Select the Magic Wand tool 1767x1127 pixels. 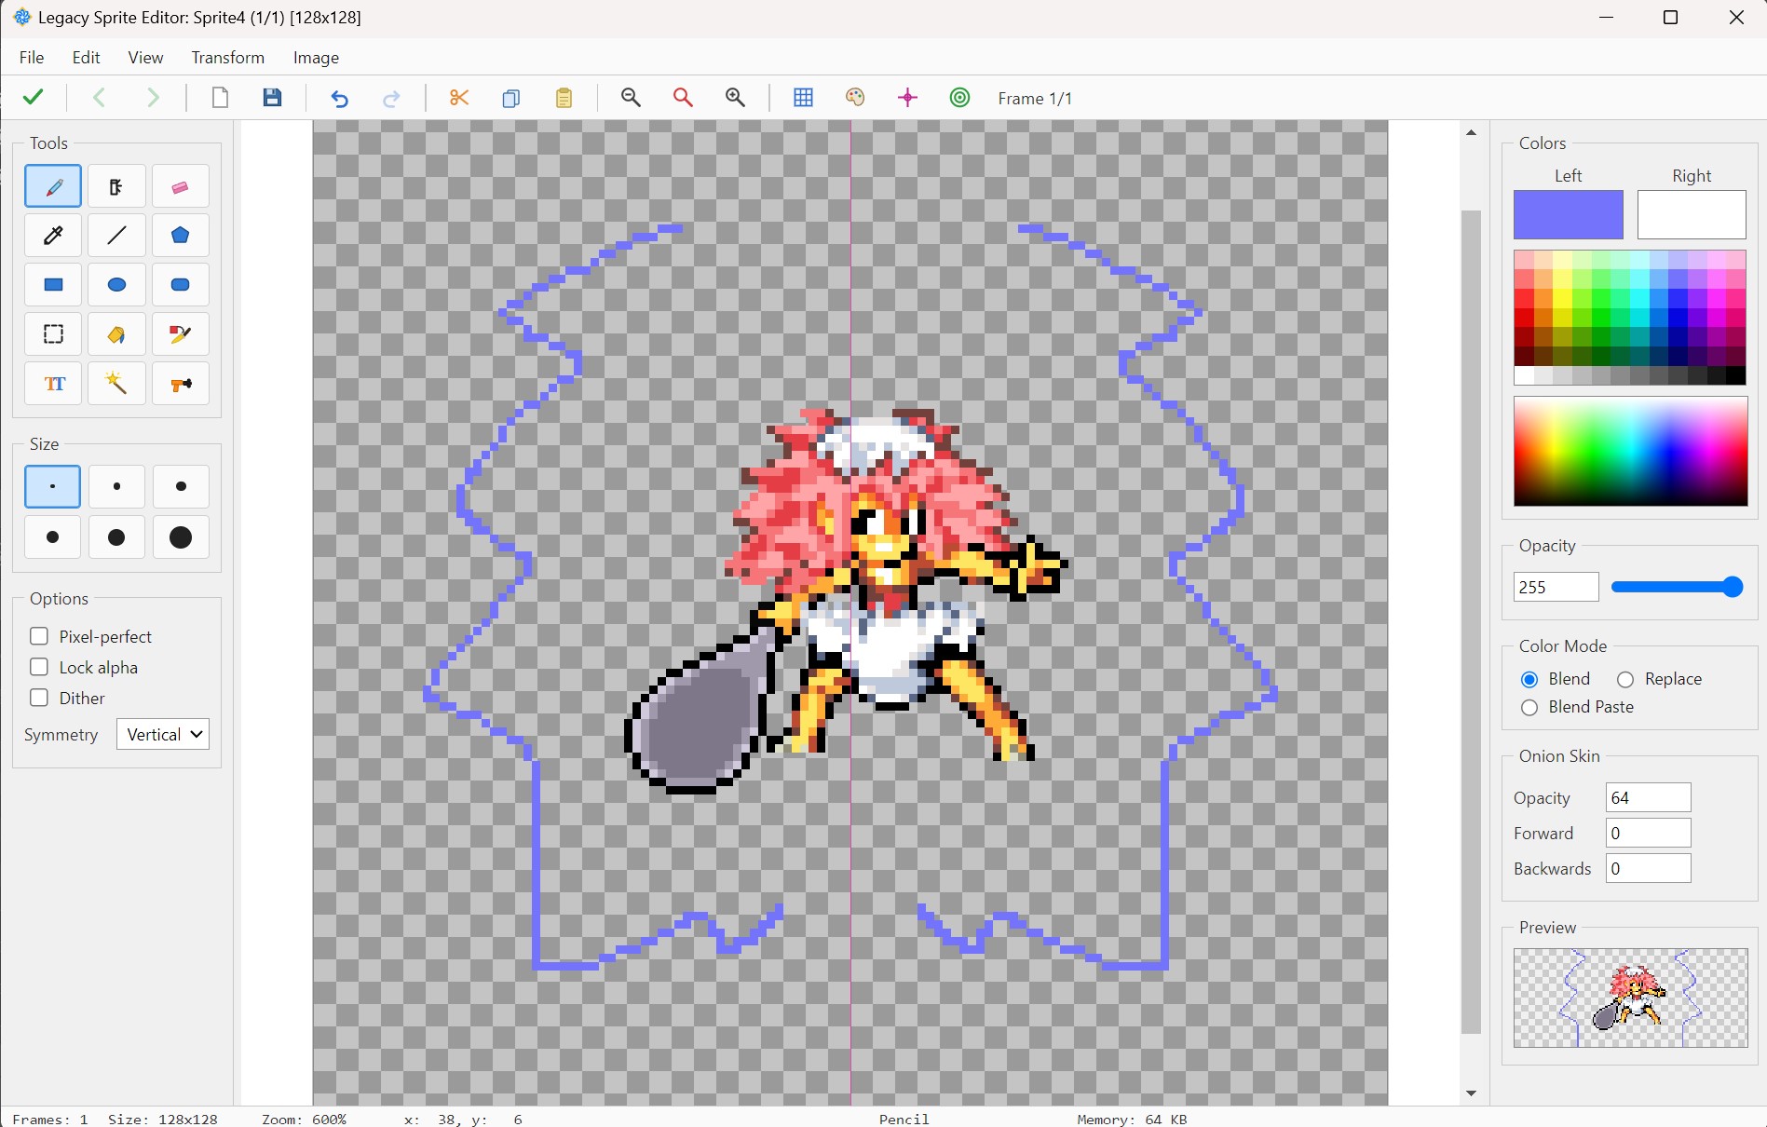point(116,384)
